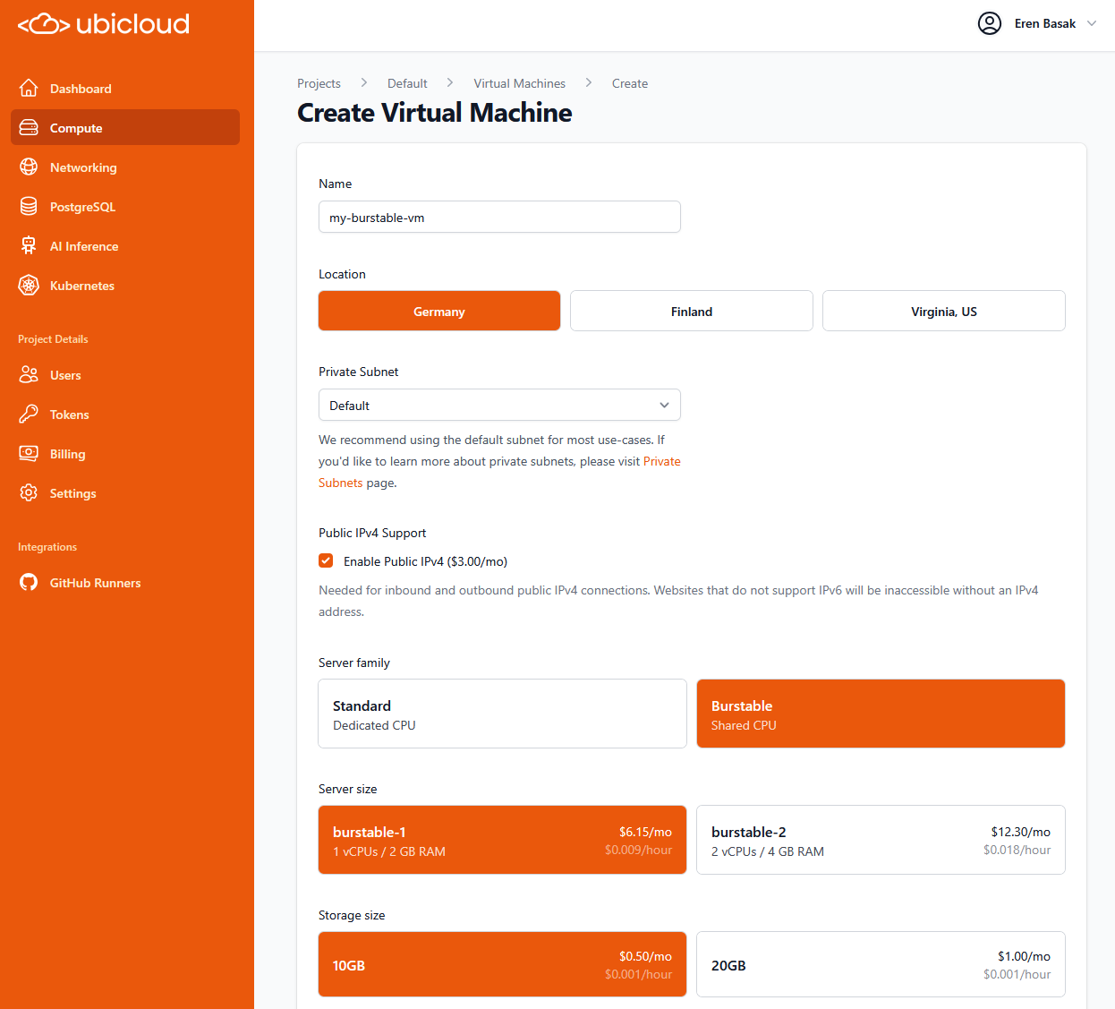Click the "Project Details" heading
Screen dimensions: 1115x1009
[53, 339]
